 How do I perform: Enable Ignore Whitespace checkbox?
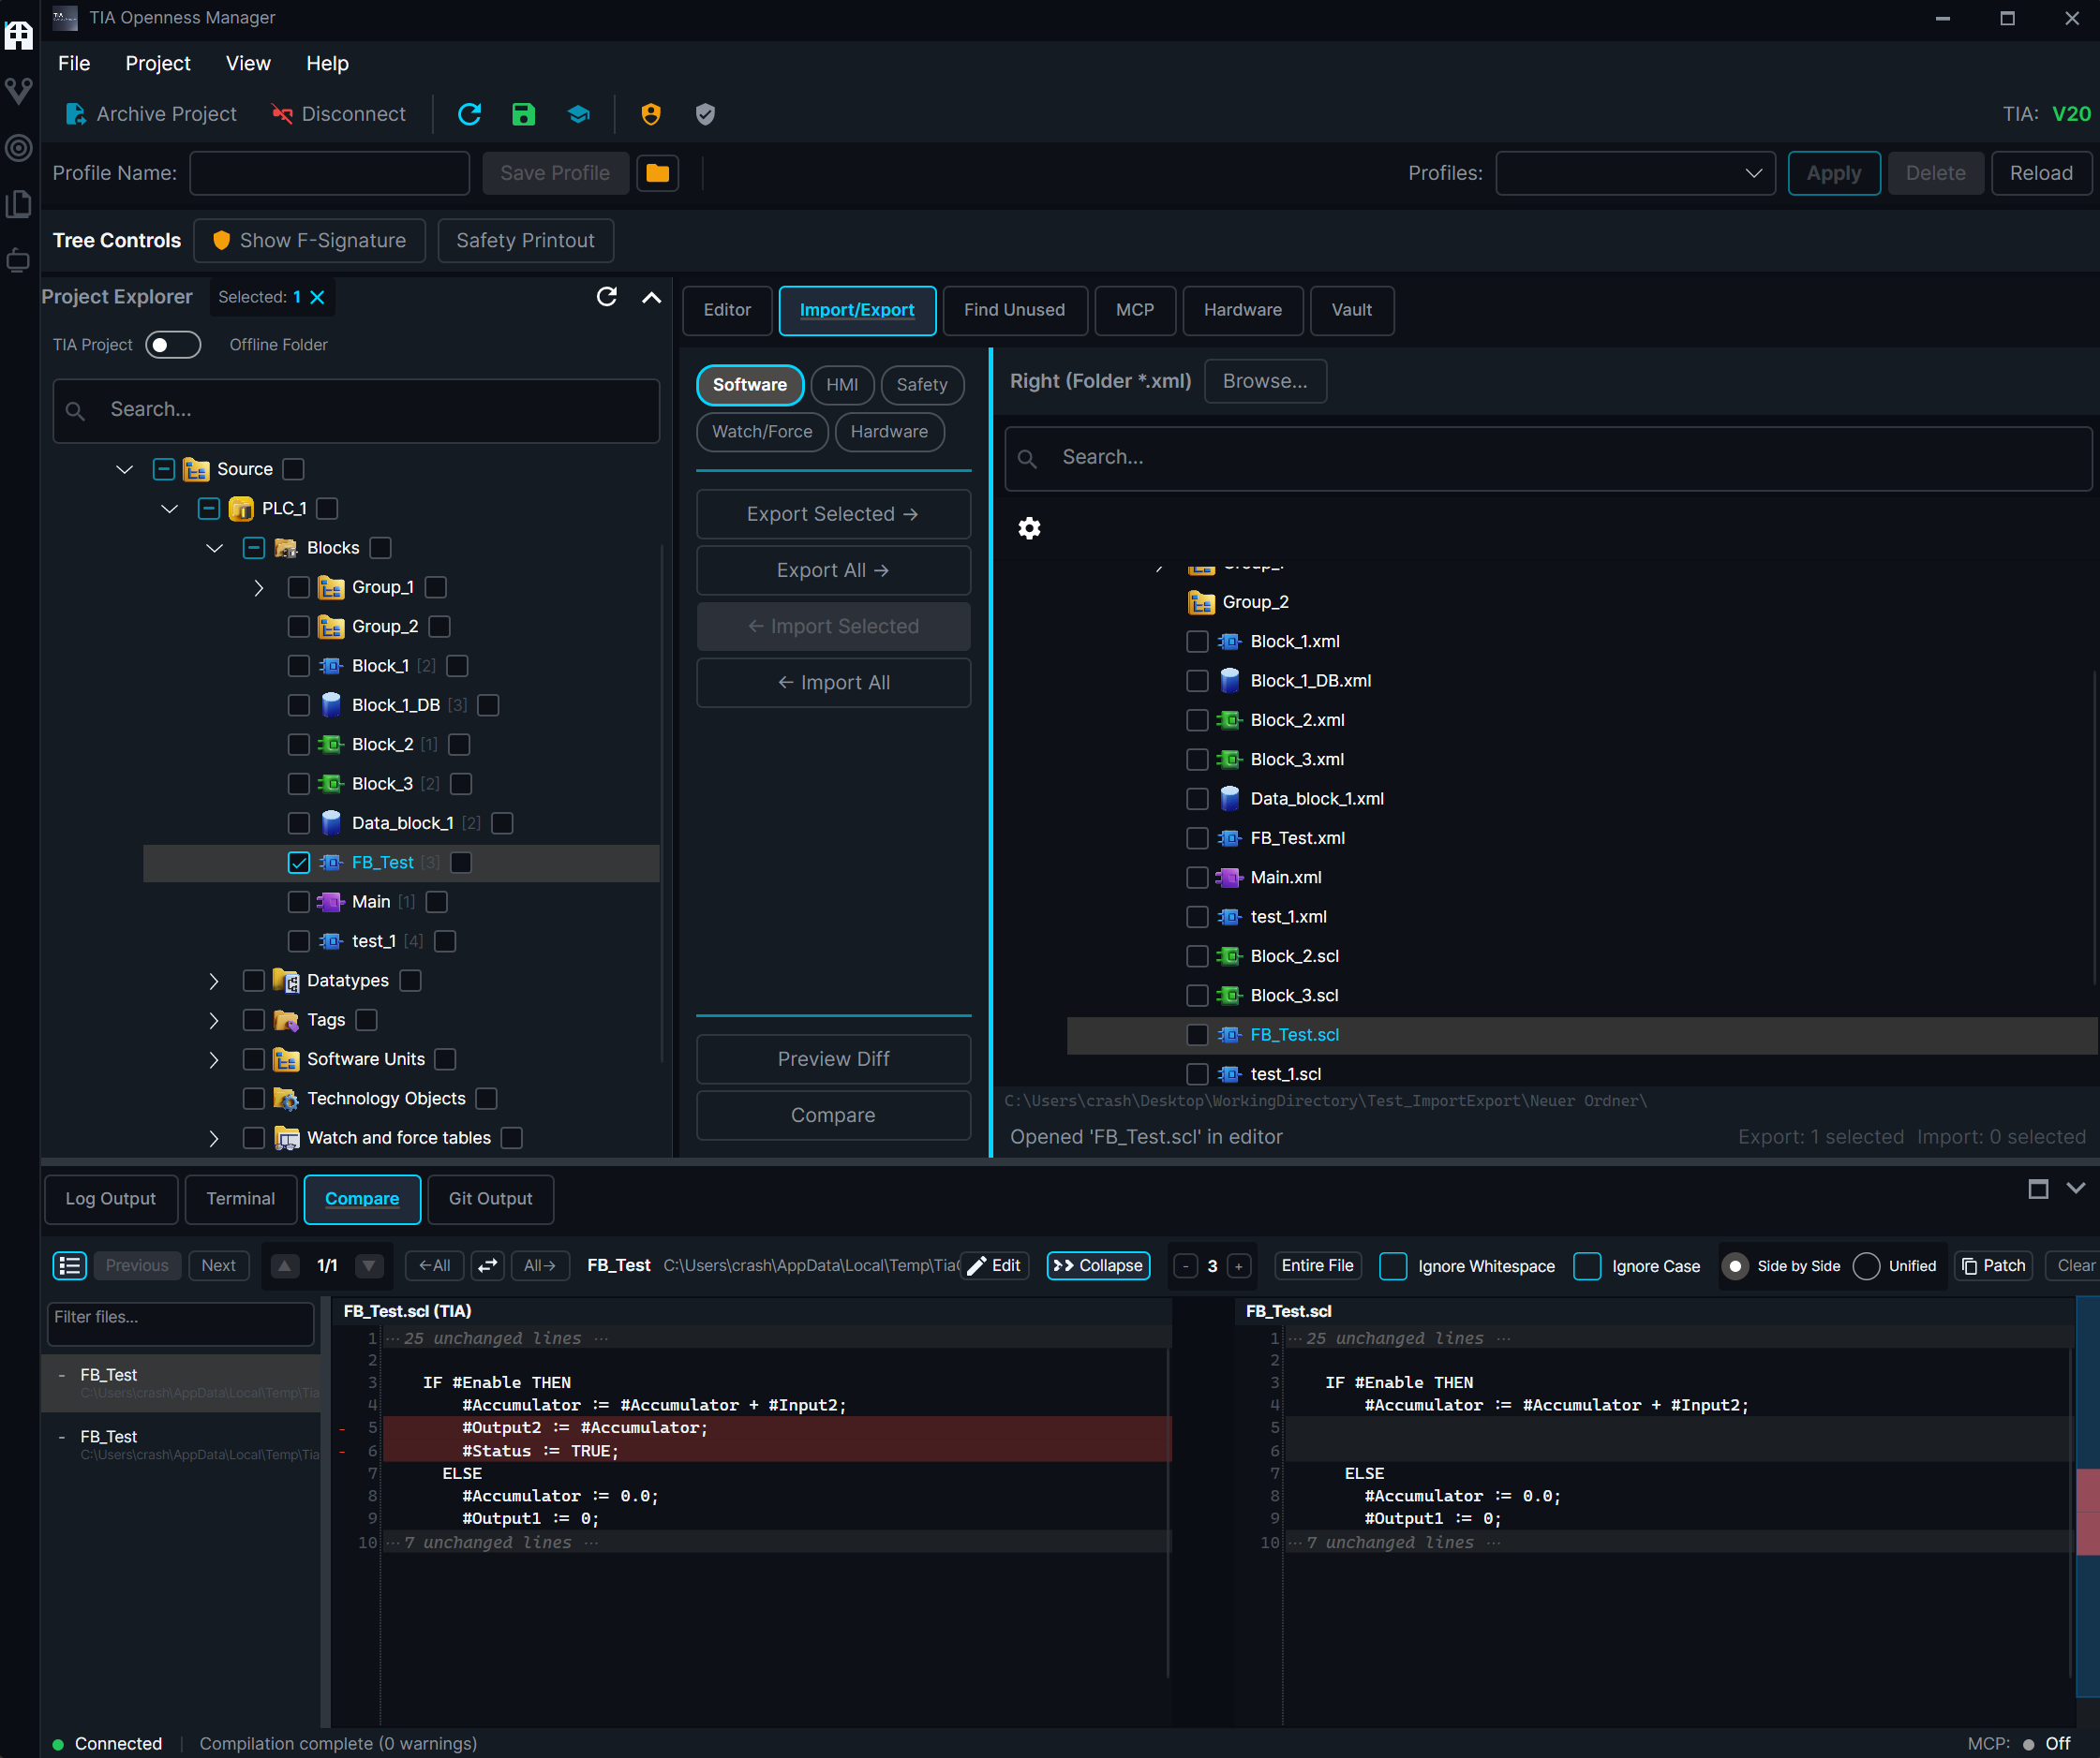1393,1266
